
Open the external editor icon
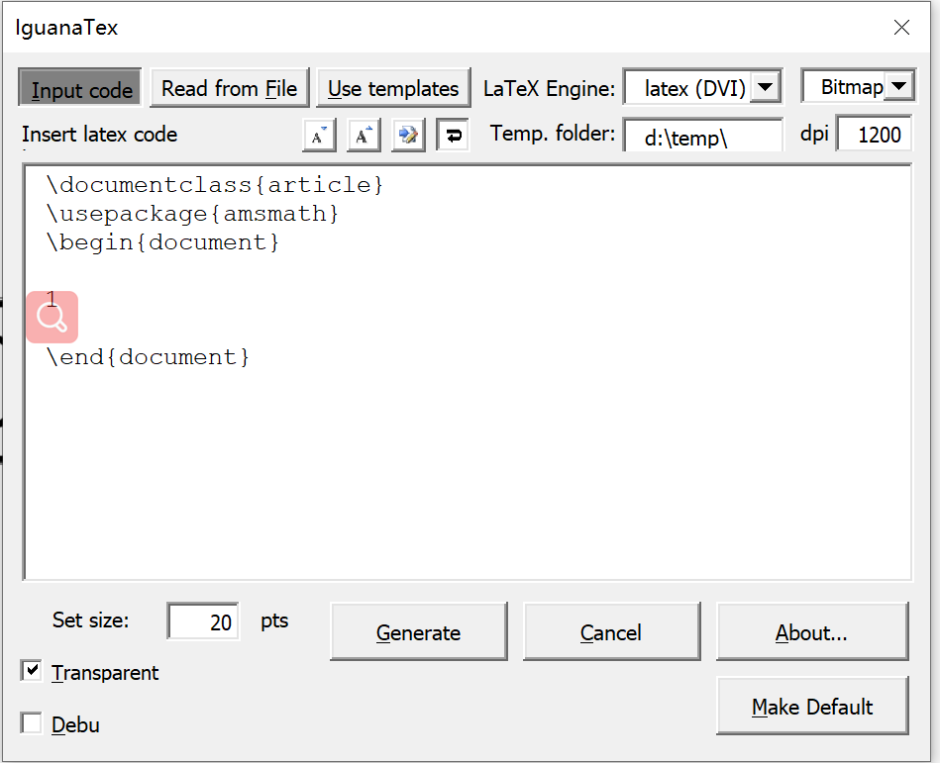[408, 135]
